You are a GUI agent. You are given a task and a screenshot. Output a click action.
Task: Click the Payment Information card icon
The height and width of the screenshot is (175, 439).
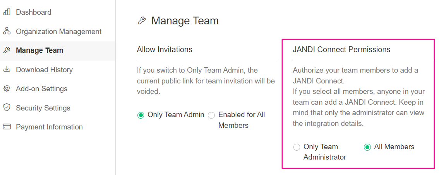7,127
